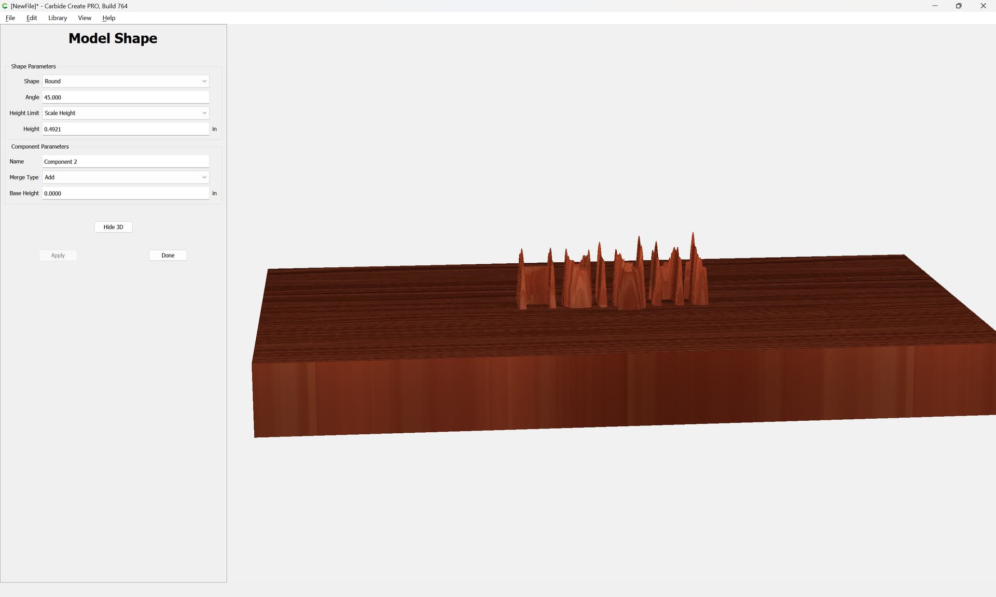Click the Height Limit label

pyautogui.click(x=24, y=113)
